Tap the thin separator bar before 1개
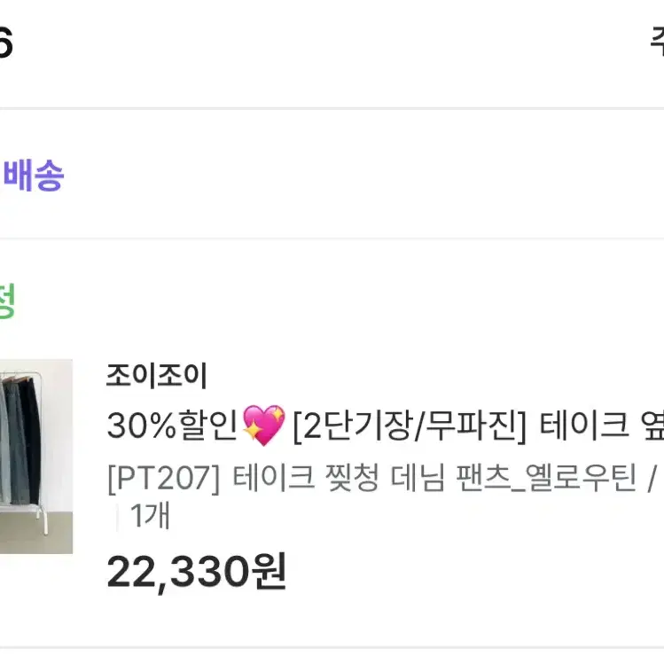The image size is (664, 664). point(117,516)
